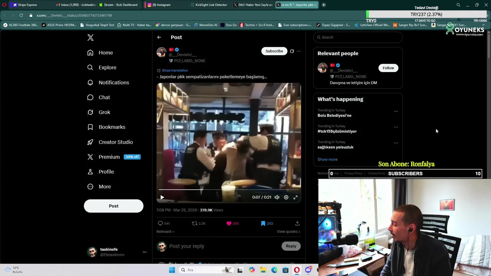Go to Home in X sidebar
Screen dimensions: 491x276
pos(100,53)
